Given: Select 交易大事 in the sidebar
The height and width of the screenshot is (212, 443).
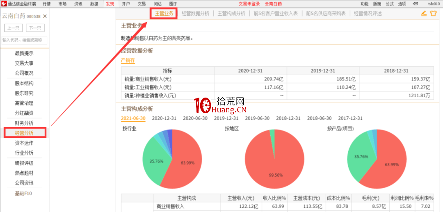Looking at the screenshot, I should (x=24, y=63).
